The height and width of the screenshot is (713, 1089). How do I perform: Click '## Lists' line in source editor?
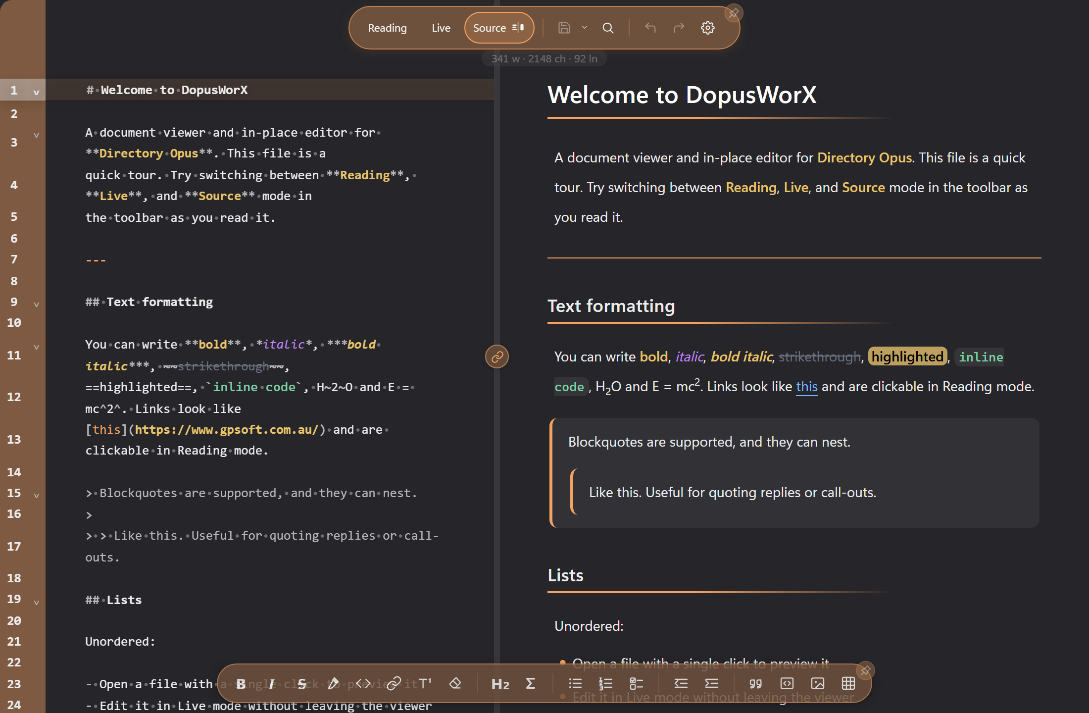click(x=113, y=600)
